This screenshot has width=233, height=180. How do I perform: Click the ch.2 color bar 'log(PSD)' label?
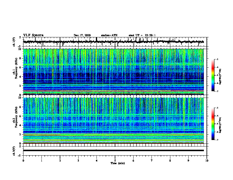click(220, 125)
